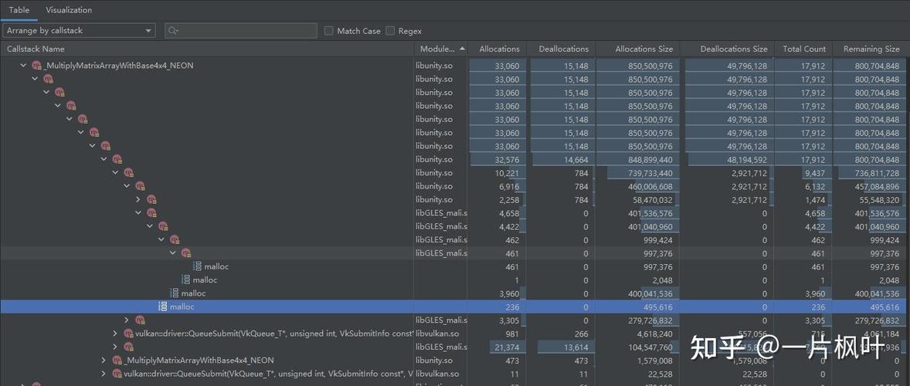Click function icon beside _MultiplyMatrixArrayWithBase4x4_NEON with 473 allocations
910x386 pixels.
coord(117,361)
